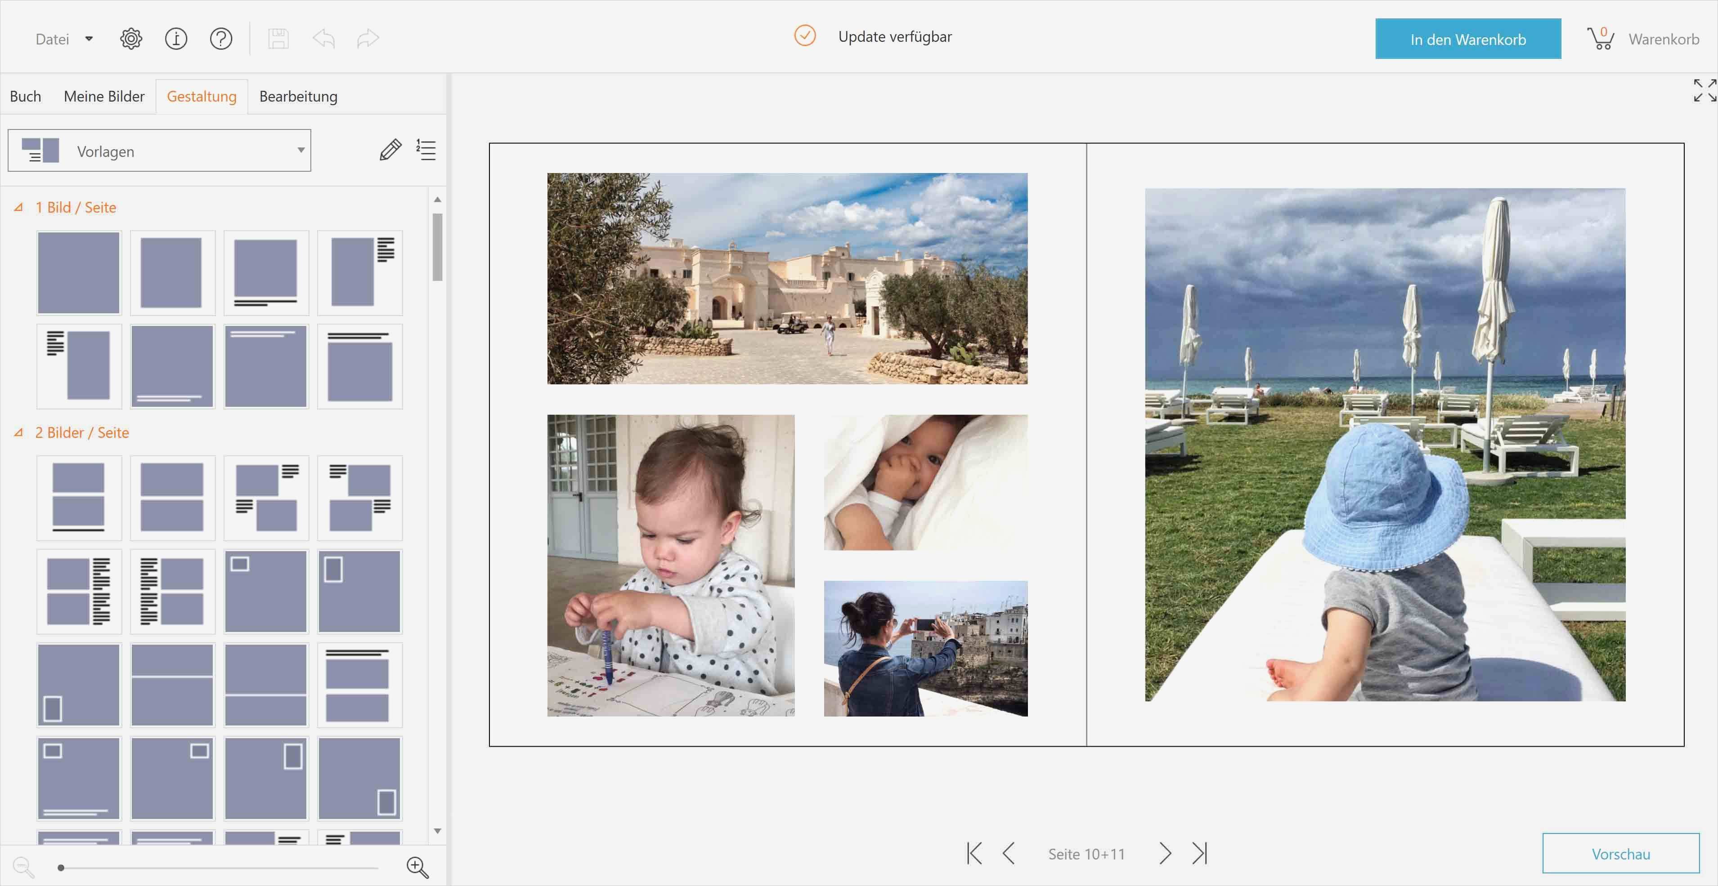Click the zoom-in magnifier icon
The image size is (1718, 886).
(417, 867)
